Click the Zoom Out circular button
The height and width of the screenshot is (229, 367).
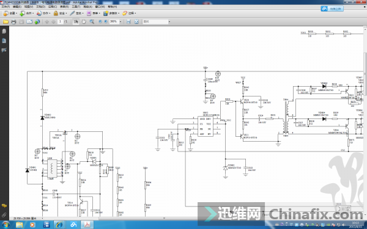(x=100, y=21)
